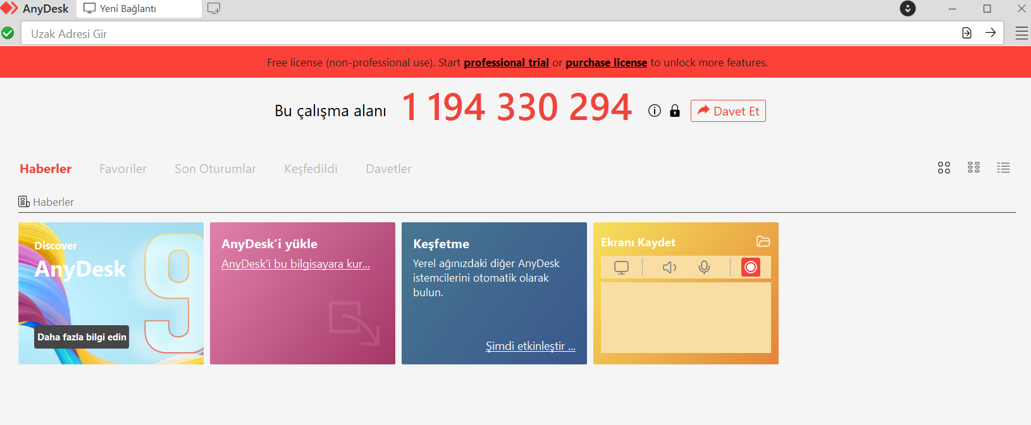The image size is (1031, 425).
Task: Click the purchase license link
Action: click(x=606, y=63)
